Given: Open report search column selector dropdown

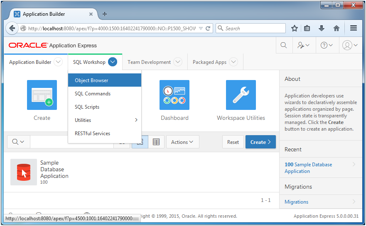Looking at the screenshot, I should click(x=18, y=142).
